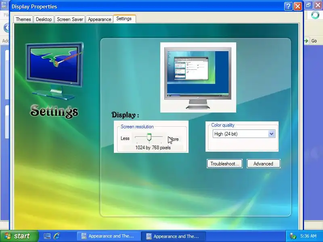The height and width of the screenshot is (242, 323).
Task: Switch to the Themes tab
Action: pos(23,19)
